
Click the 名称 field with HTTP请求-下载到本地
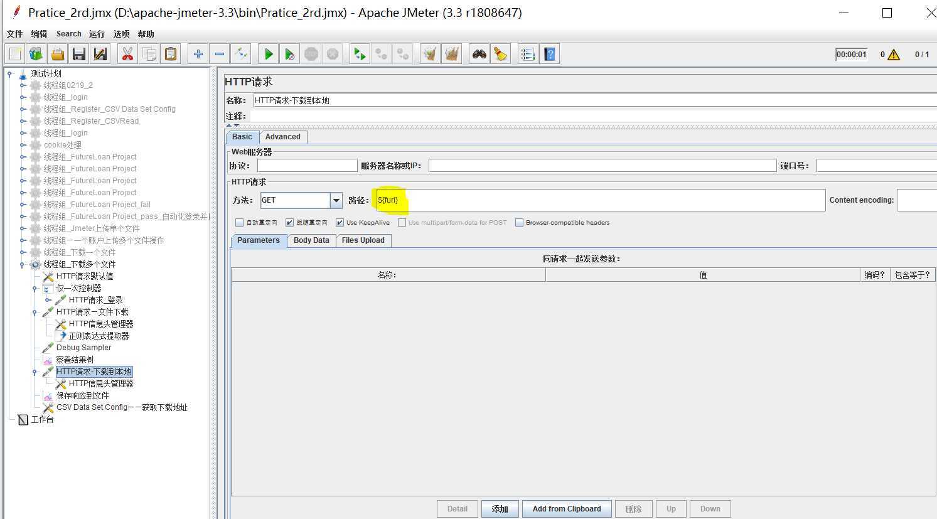(x=595, y=100)
